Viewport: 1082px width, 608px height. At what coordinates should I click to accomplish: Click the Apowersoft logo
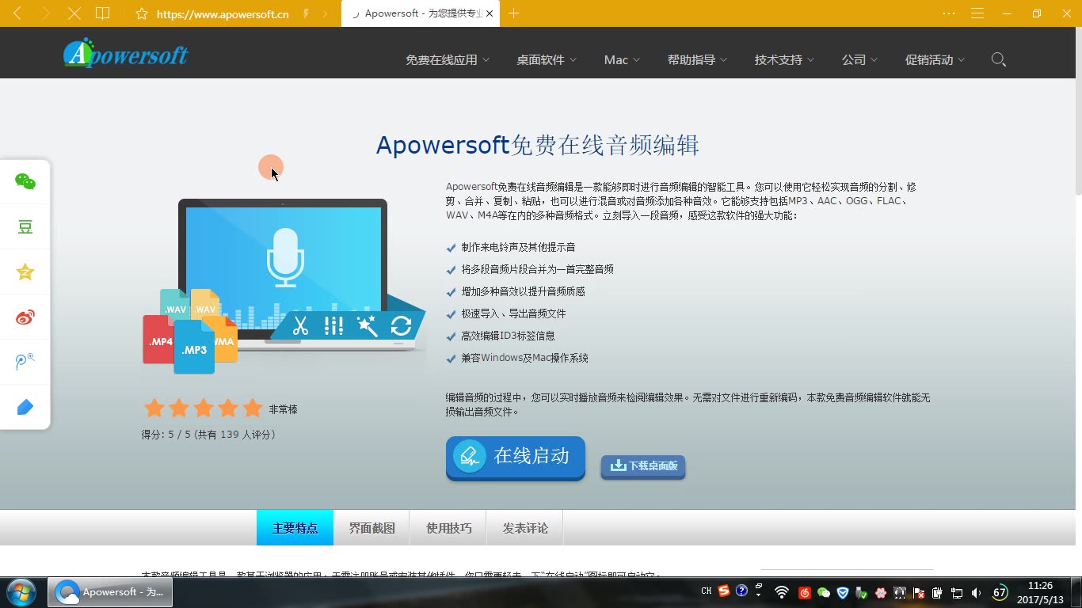(x=126, y=53)
